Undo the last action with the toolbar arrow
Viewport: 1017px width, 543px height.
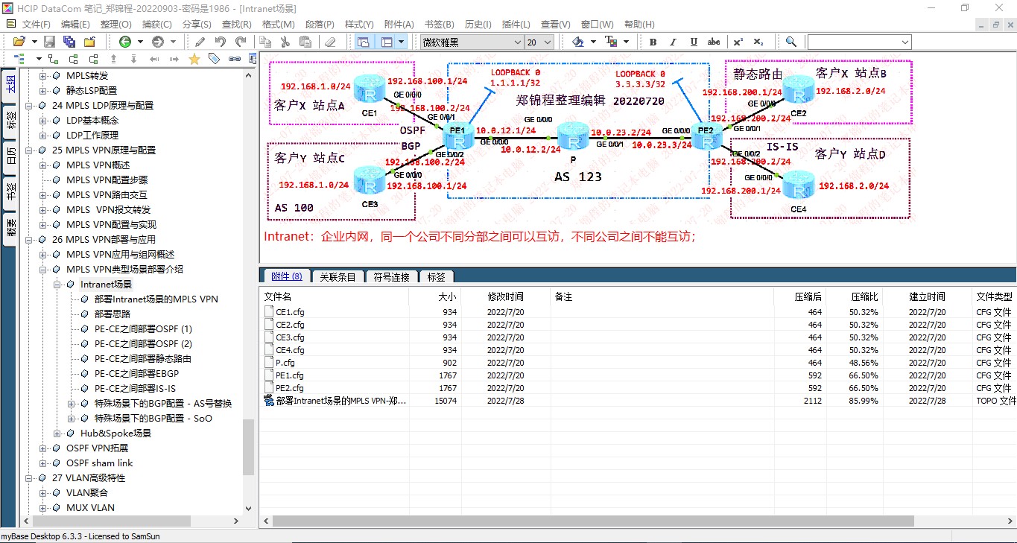[221, 42]
